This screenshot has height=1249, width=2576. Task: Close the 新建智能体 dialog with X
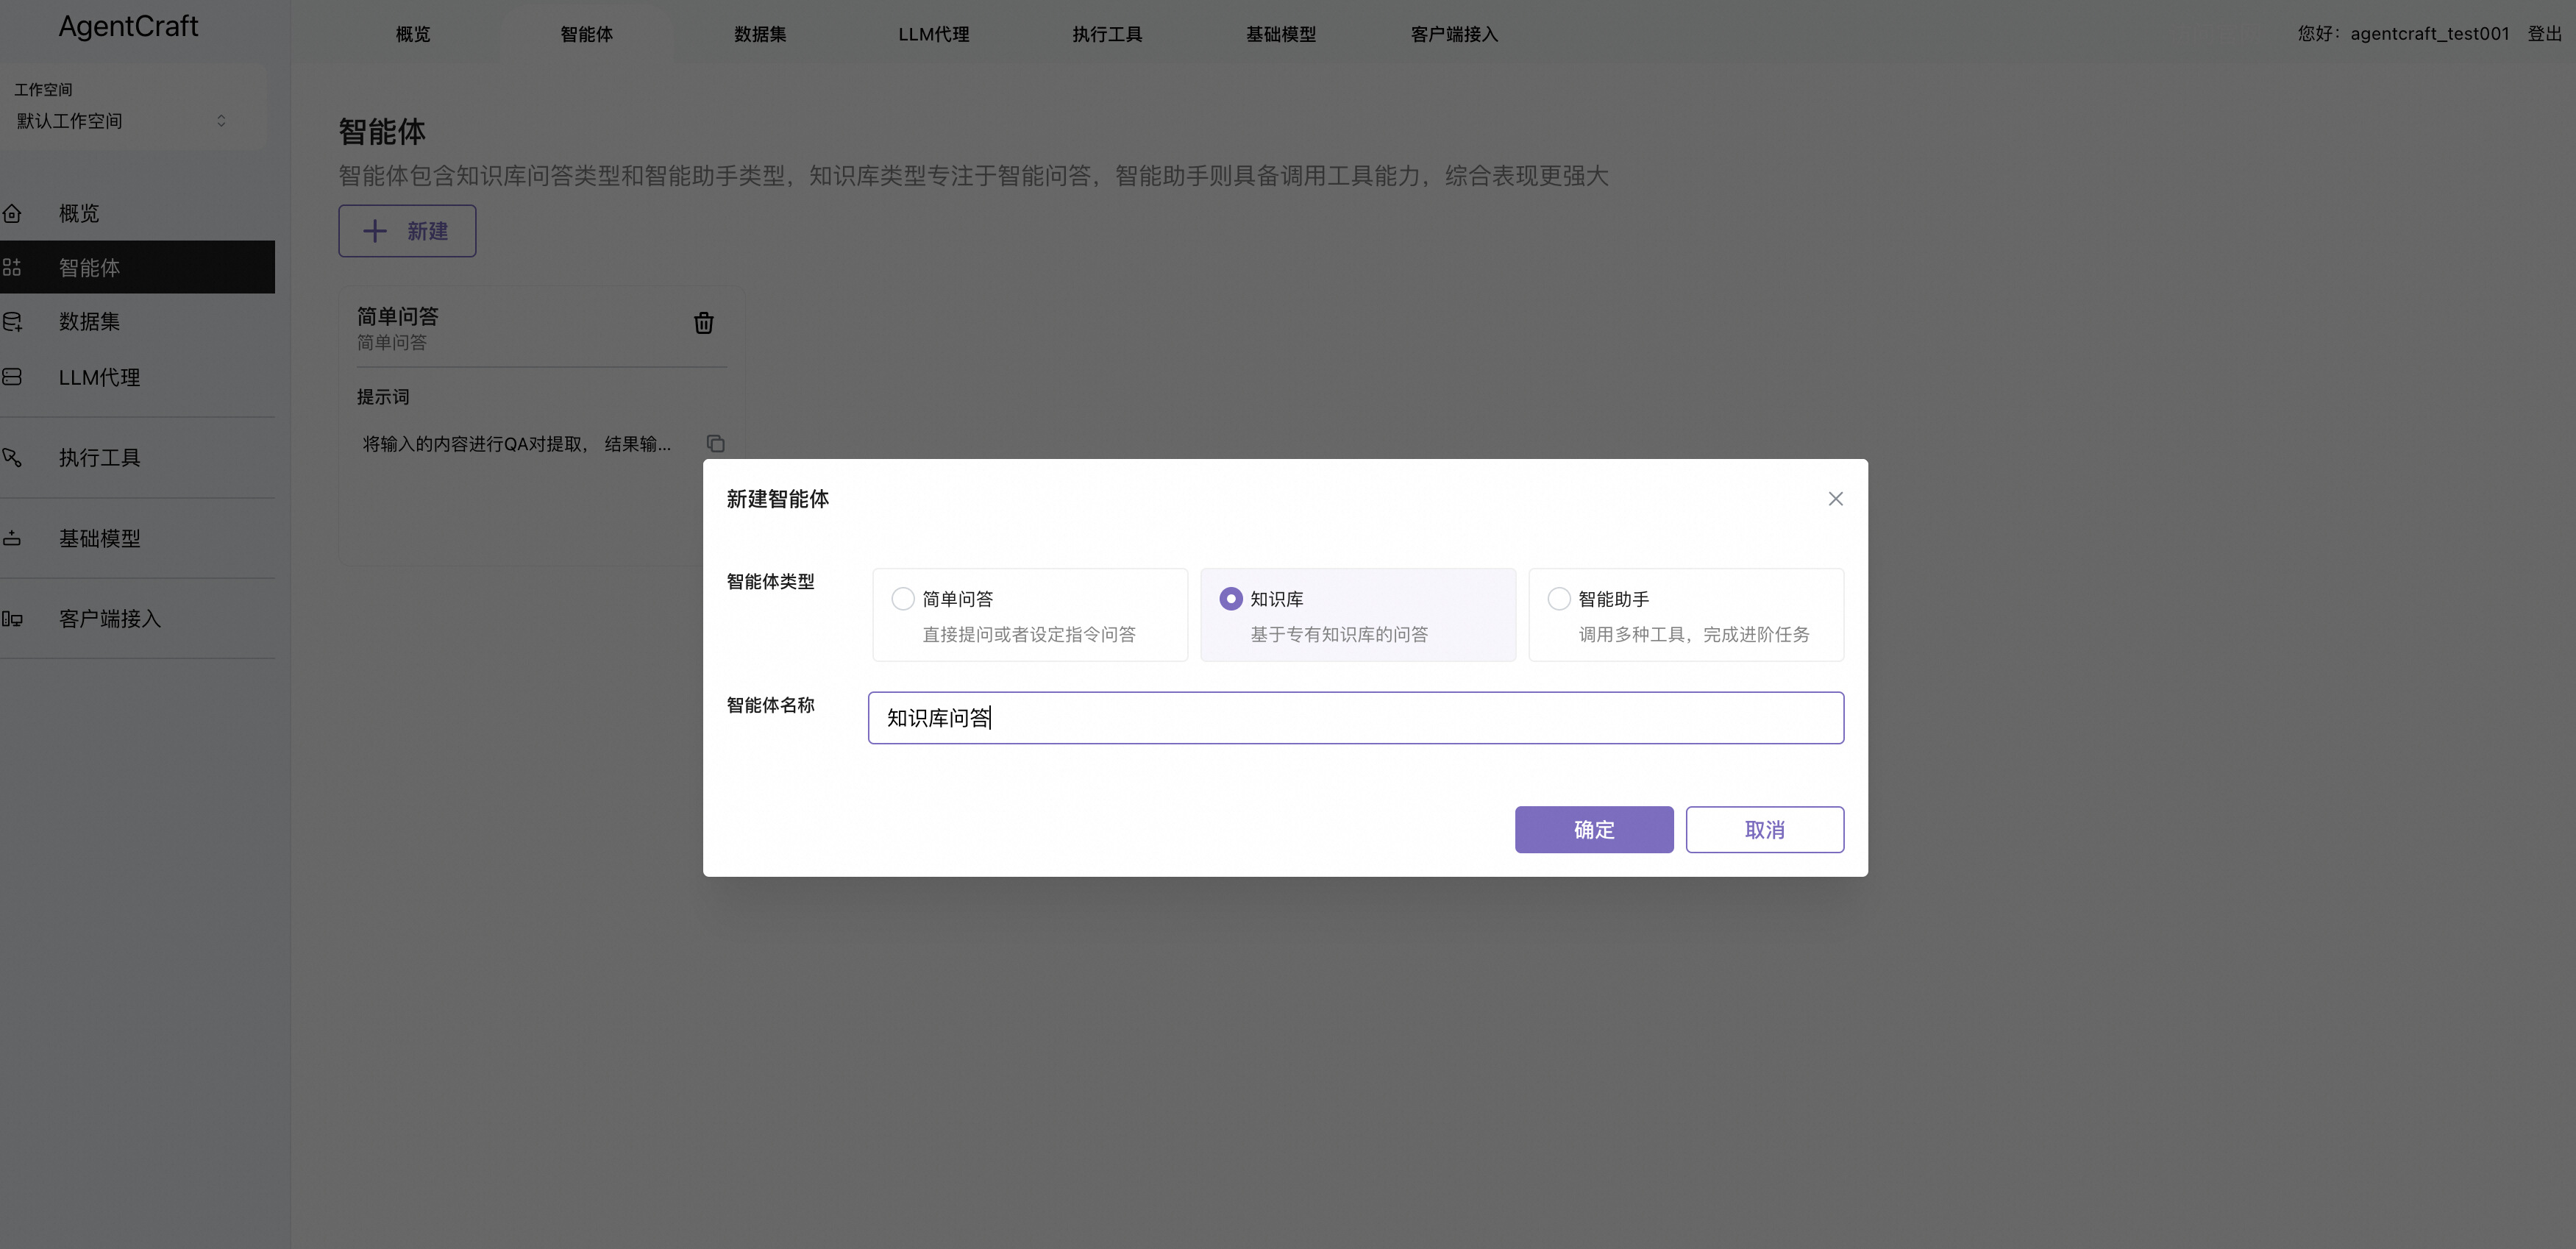click(x=1835, y=499)
